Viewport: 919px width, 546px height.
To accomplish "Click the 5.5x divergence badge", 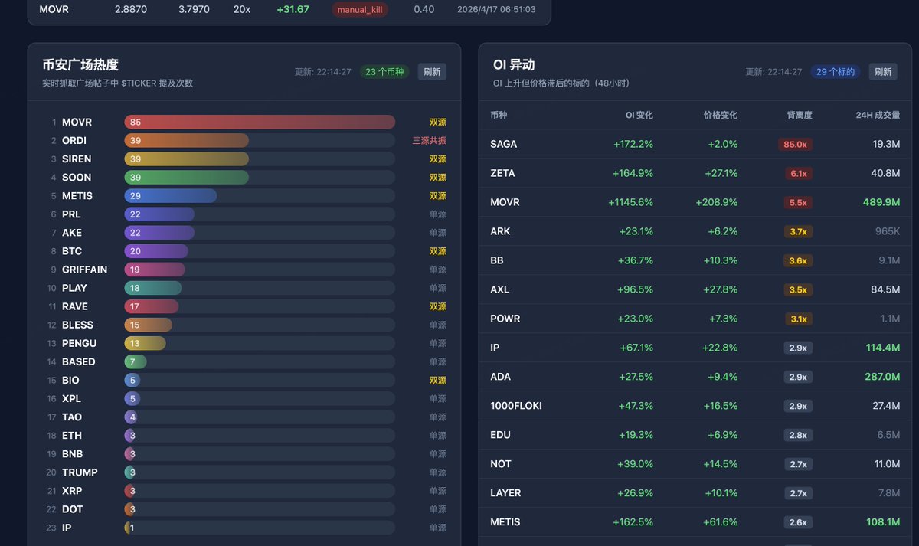I will [799, 202].
